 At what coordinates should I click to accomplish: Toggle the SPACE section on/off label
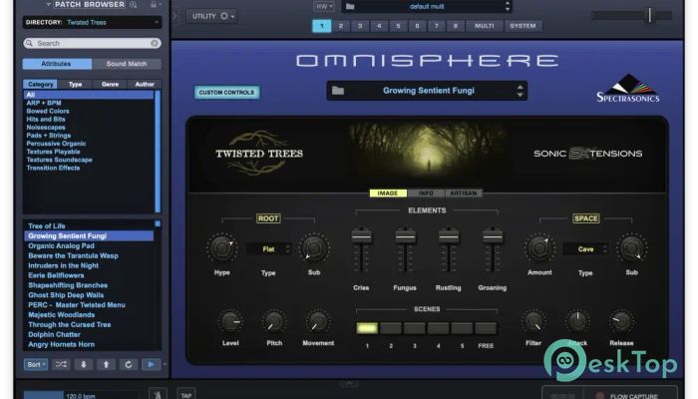[586, 218]
